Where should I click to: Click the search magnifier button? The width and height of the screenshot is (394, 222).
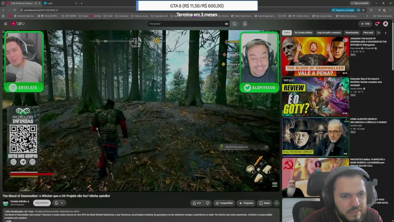(x=234, y=24)
